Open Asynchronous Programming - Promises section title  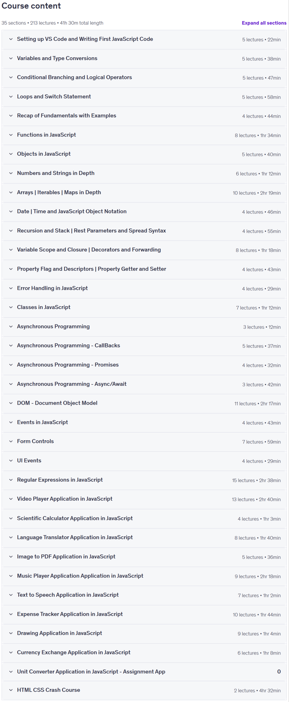click(x=68, y=365)
